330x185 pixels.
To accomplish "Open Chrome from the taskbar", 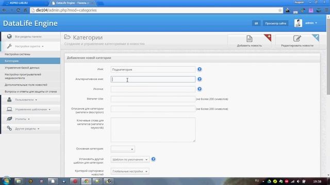I will click(x=86, y=181).
